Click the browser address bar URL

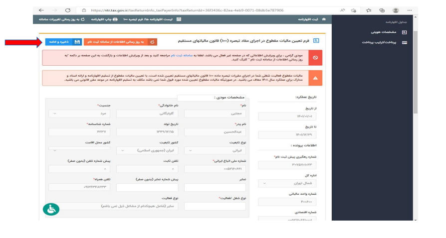click(187, 10)
